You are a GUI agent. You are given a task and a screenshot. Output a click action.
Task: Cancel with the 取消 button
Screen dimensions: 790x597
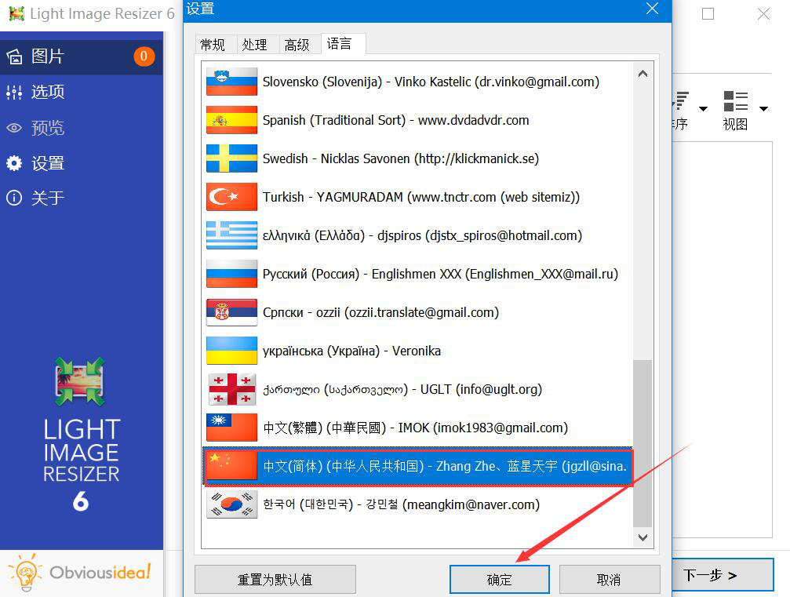pos(609,580)
